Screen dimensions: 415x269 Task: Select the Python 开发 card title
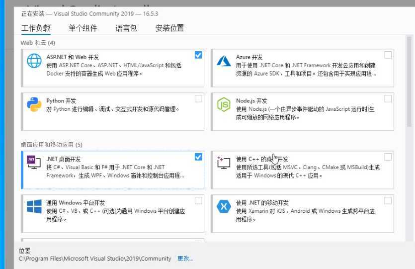(x=61, y=100)
